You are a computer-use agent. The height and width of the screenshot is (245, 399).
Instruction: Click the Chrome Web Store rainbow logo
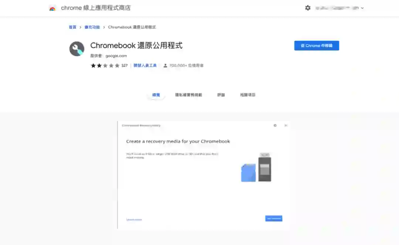[52, 8]
